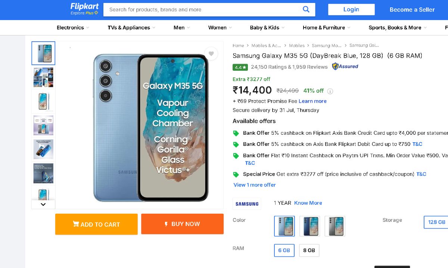Select 128 GB storage option
The height and width of the screenshot is (268, 448).
[x=436, y=222]
